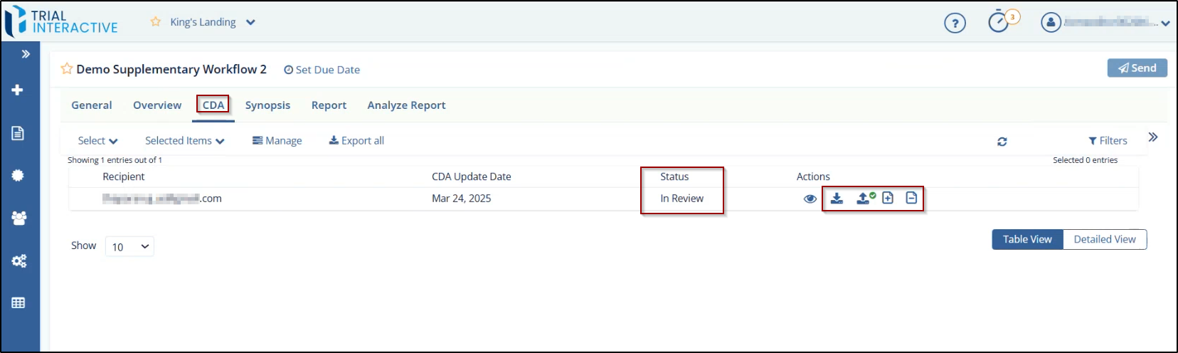Switch to the Synopsis tab

267,105
